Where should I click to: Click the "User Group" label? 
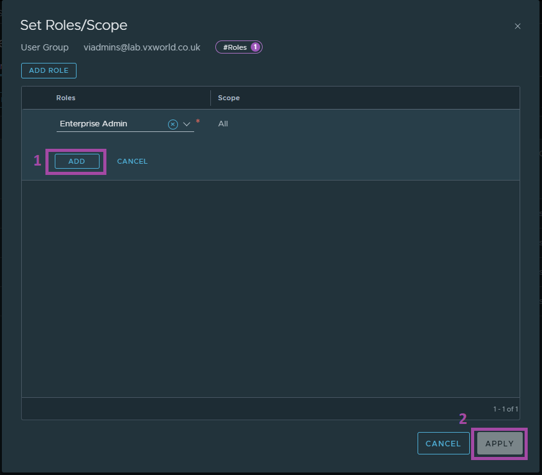point(45,47)
